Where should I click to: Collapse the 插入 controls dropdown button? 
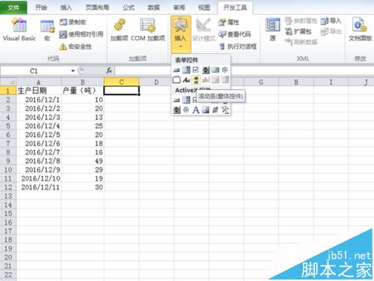181,34
